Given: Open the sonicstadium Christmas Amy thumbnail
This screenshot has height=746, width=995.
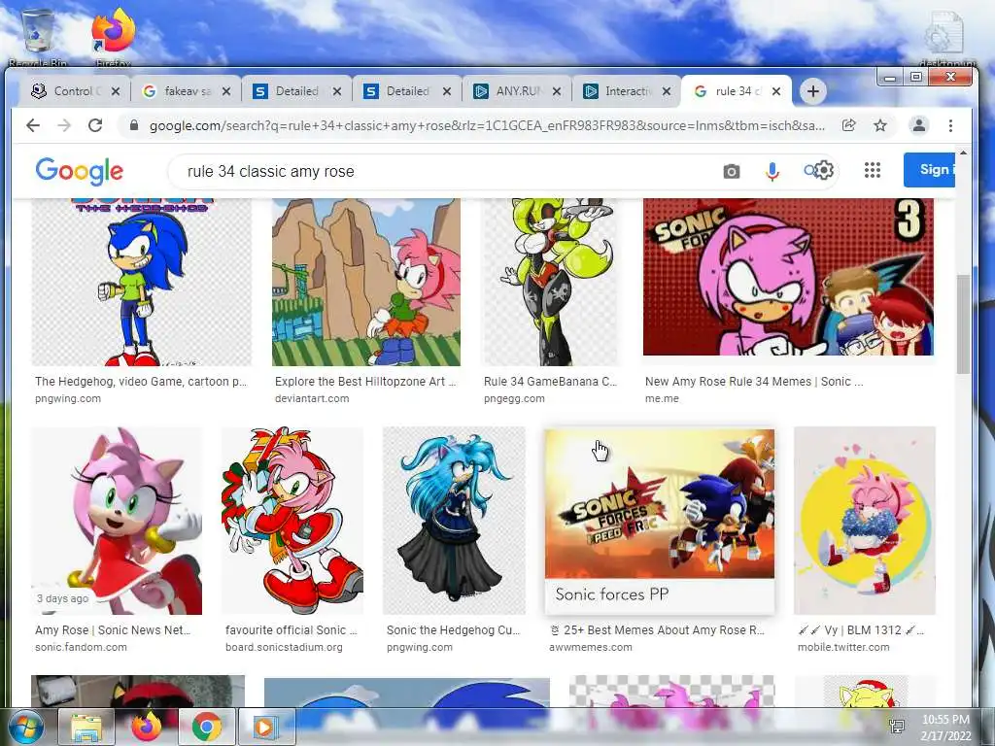Looking at the screenshot, I should point(292,521).
